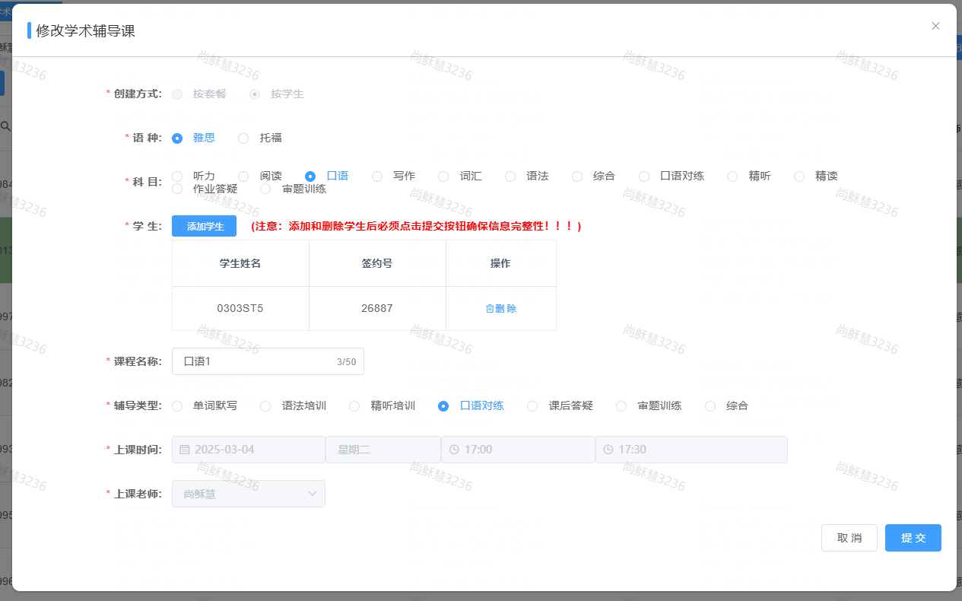Screen dimensions: 962x601
Task: Open the 星期二 weekday field
Action: pos(383,450)
